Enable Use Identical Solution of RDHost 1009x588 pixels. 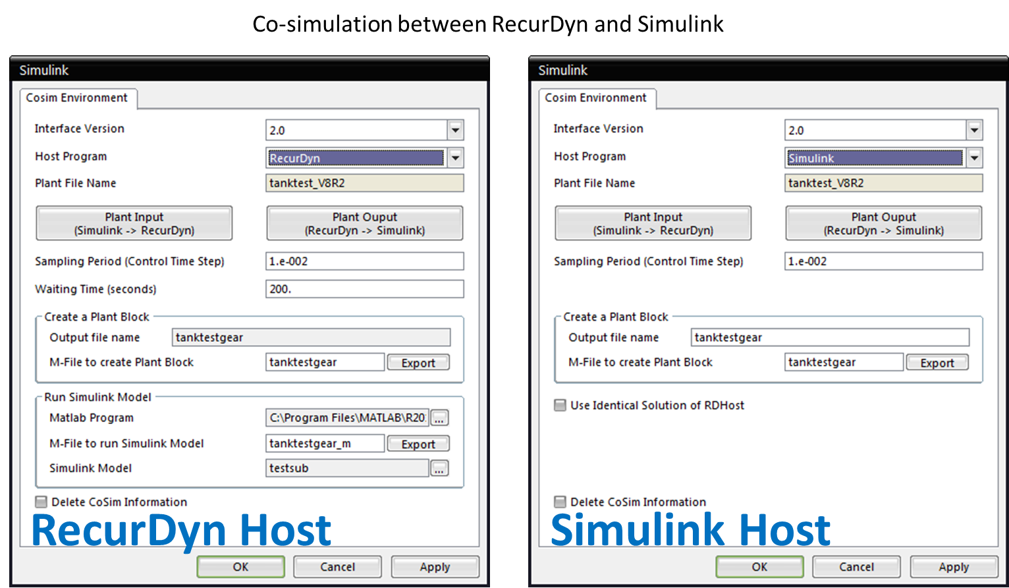tap(560, 405)
